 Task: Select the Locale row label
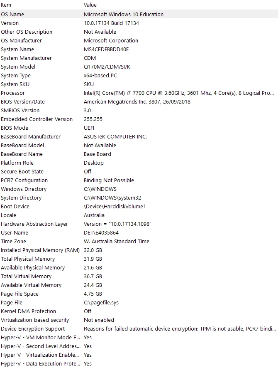(x=8, y=215)
